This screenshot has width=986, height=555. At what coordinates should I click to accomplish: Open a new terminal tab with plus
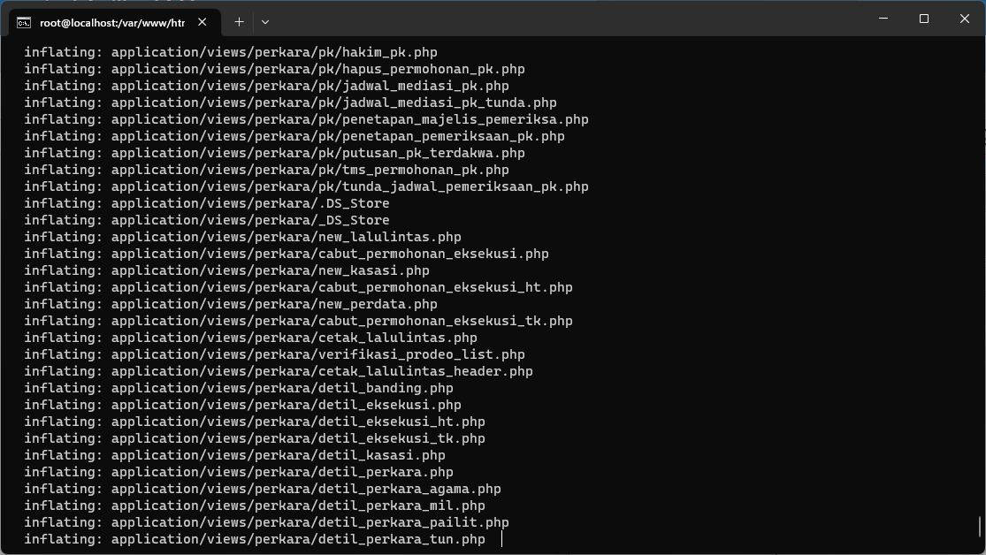239,22
